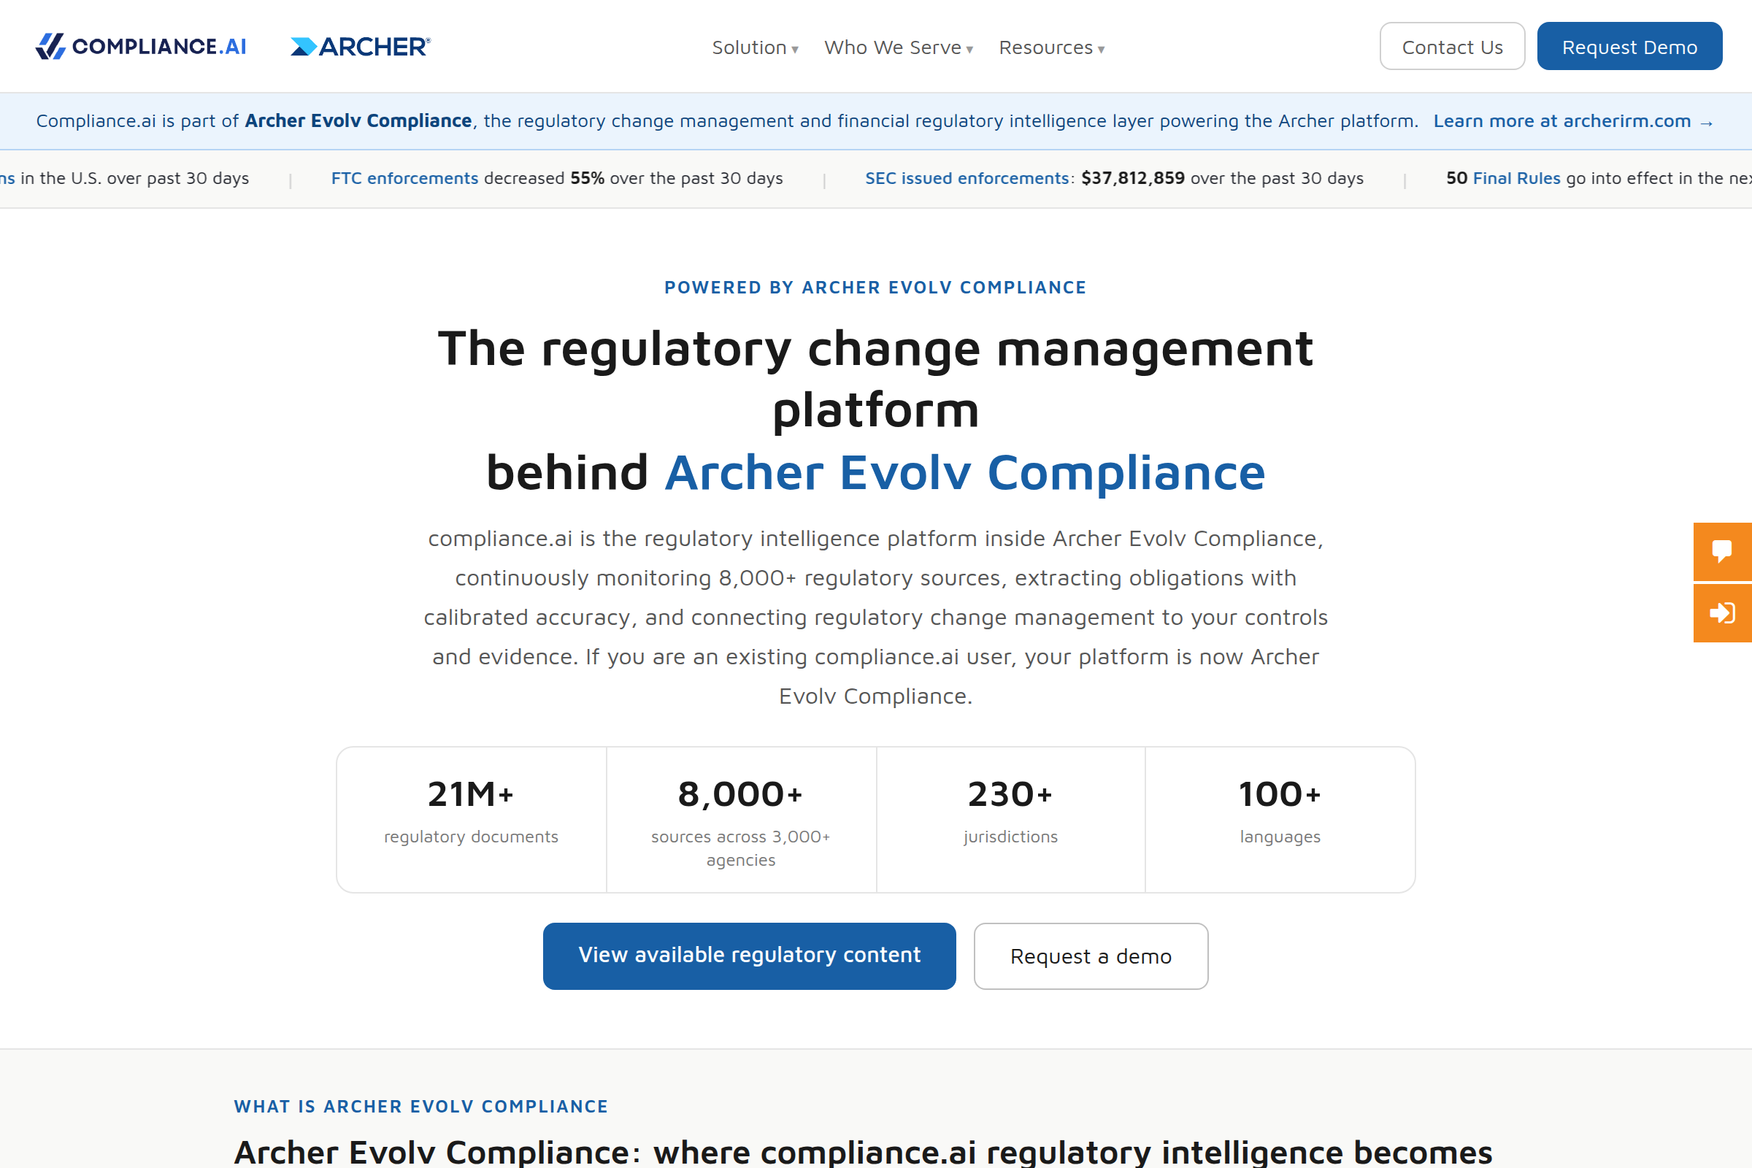1752x1168 pixels.
Task: Click the Archer logo in header
Action: [x=361, y=46]
